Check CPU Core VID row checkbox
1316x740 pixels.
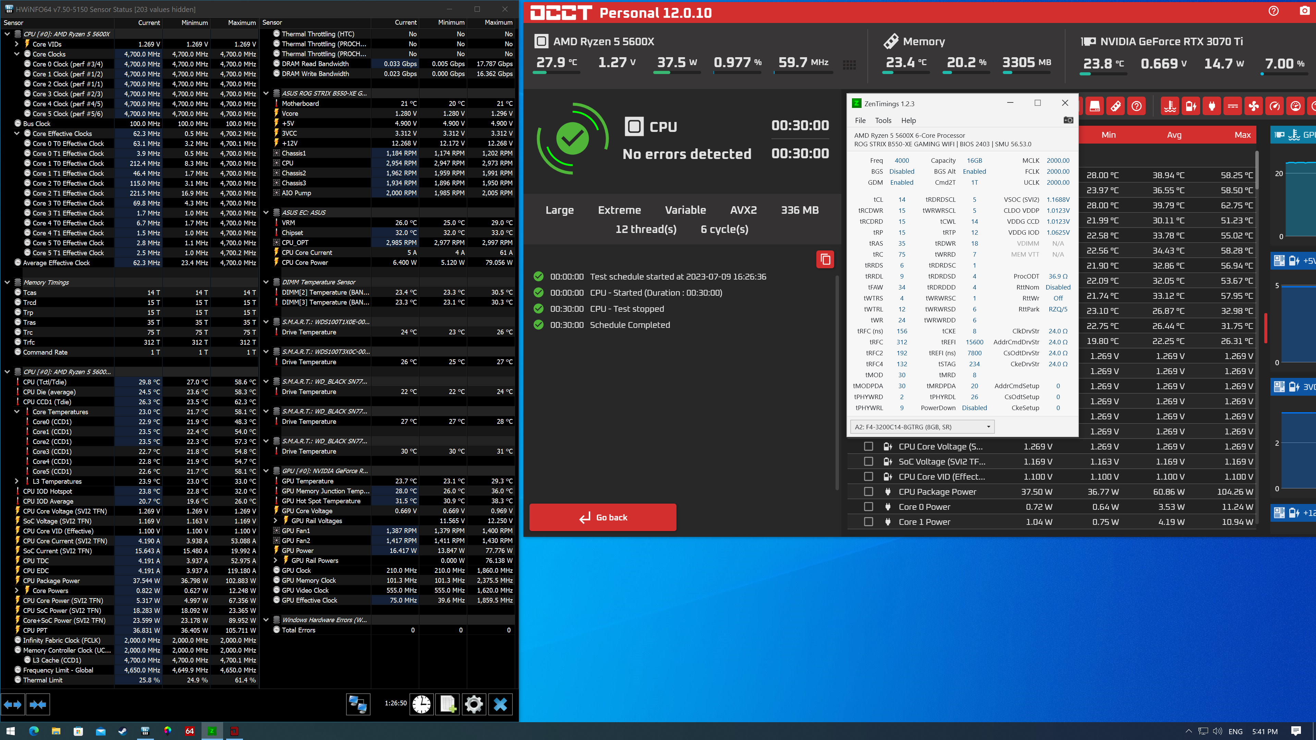point(868,477)
